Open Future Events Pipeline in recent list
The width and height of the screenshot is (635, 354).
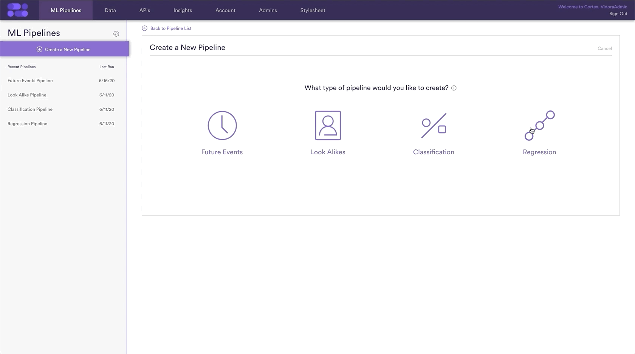tap(30, 81)
